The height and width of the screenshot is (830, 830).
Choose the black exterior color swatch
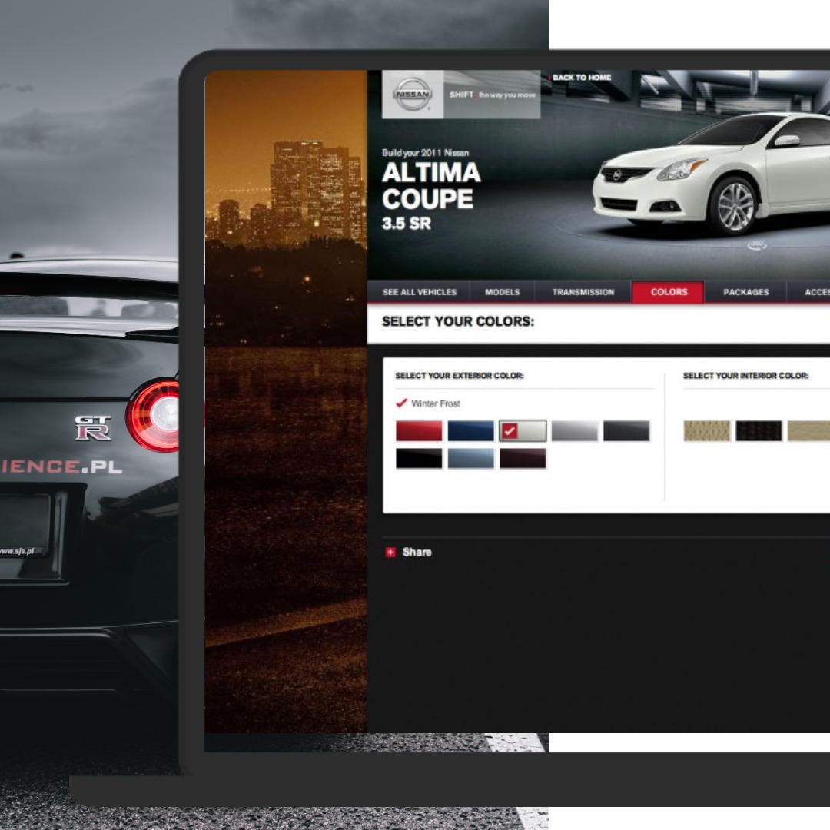click(419, 458)
